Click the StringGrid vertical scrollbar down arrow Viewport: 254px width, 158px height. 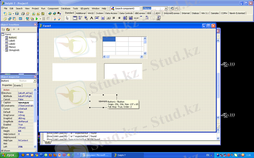[x=145, y=53]
